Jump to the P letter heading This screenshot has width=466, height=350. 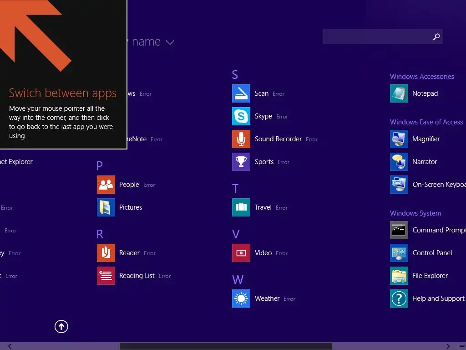(100, 165)
